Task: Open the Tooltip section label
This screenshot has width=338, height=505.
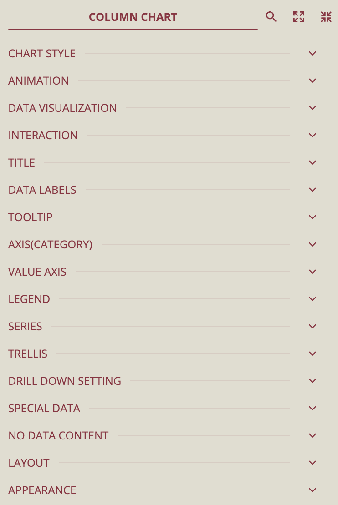Action: click(31, 217)
